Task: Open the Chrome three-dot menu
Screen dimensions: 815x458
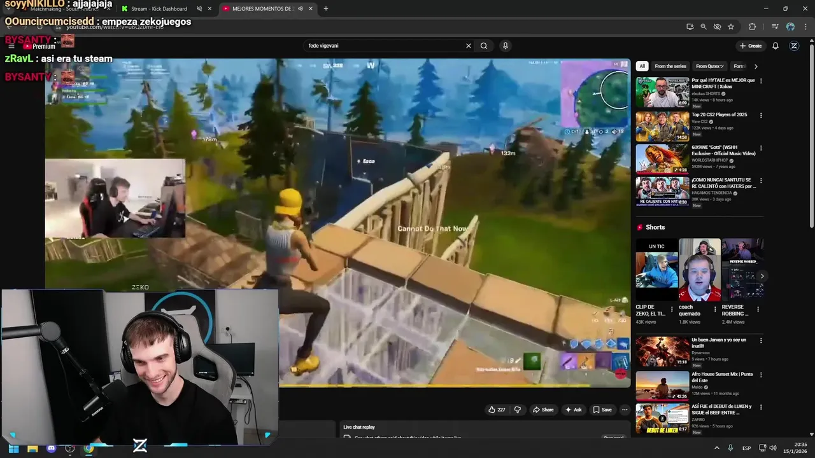Action: (x=805, y=27)
